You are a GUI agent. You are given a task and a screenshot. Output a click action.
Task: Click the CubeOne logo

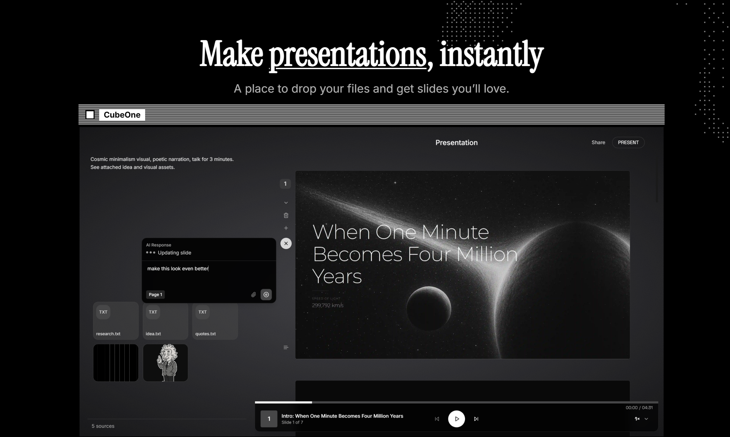[122, 115]
